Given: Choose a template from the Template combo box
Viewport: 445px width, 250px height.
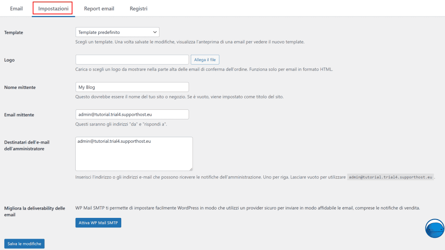Looking at the screenshot, I should pos(117,32).
